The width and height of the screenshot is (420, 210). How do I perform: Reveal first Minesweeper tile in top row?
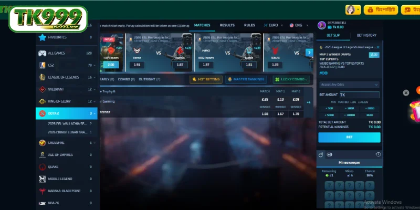point(329,186)
